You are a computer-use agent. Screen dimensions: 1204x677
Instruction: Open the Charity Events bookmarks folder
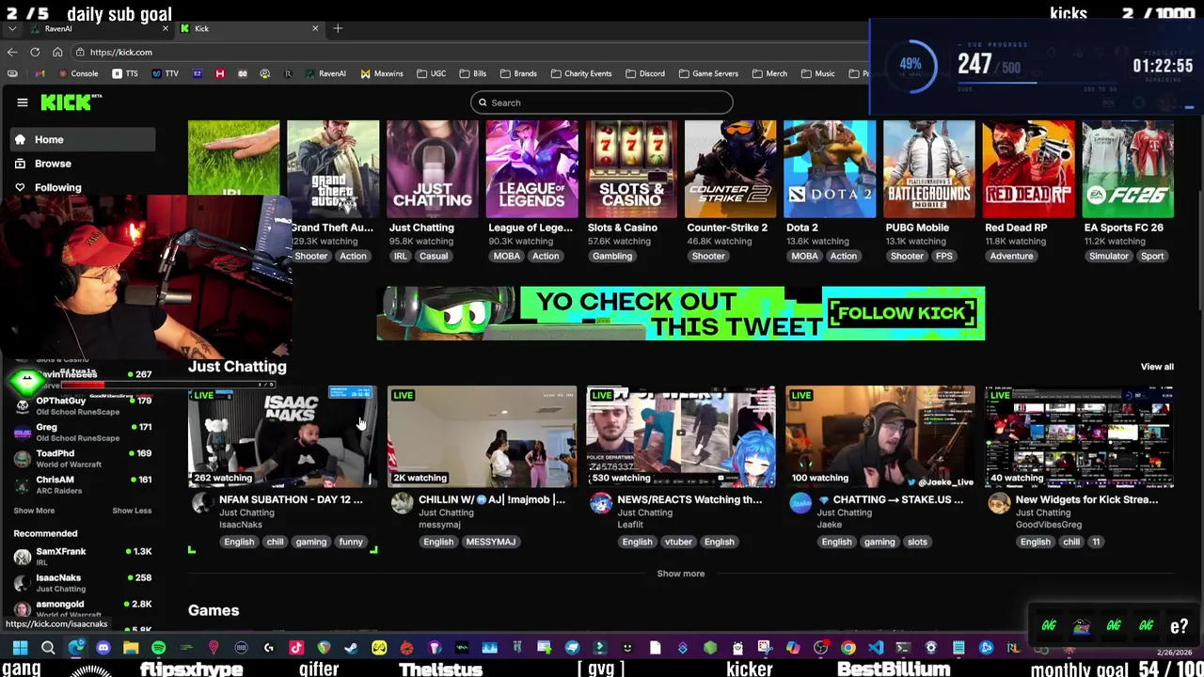tap(581, 73)
